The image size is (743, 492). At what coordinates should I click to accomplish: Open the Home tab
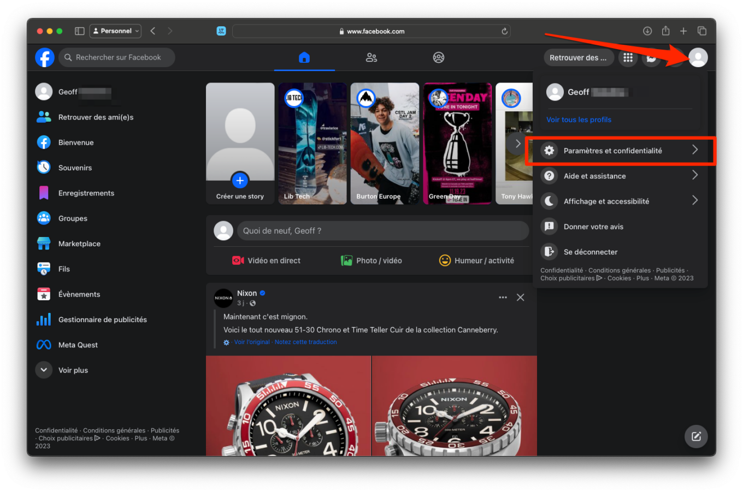(x=304, y=57)
